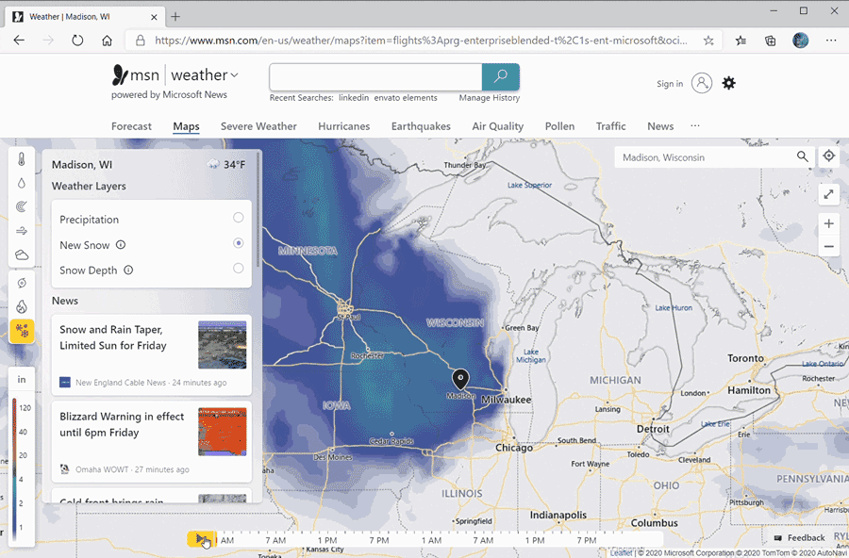
Task: Click the snow accumulation color legend bar
Action: click(x=14, y=468)
